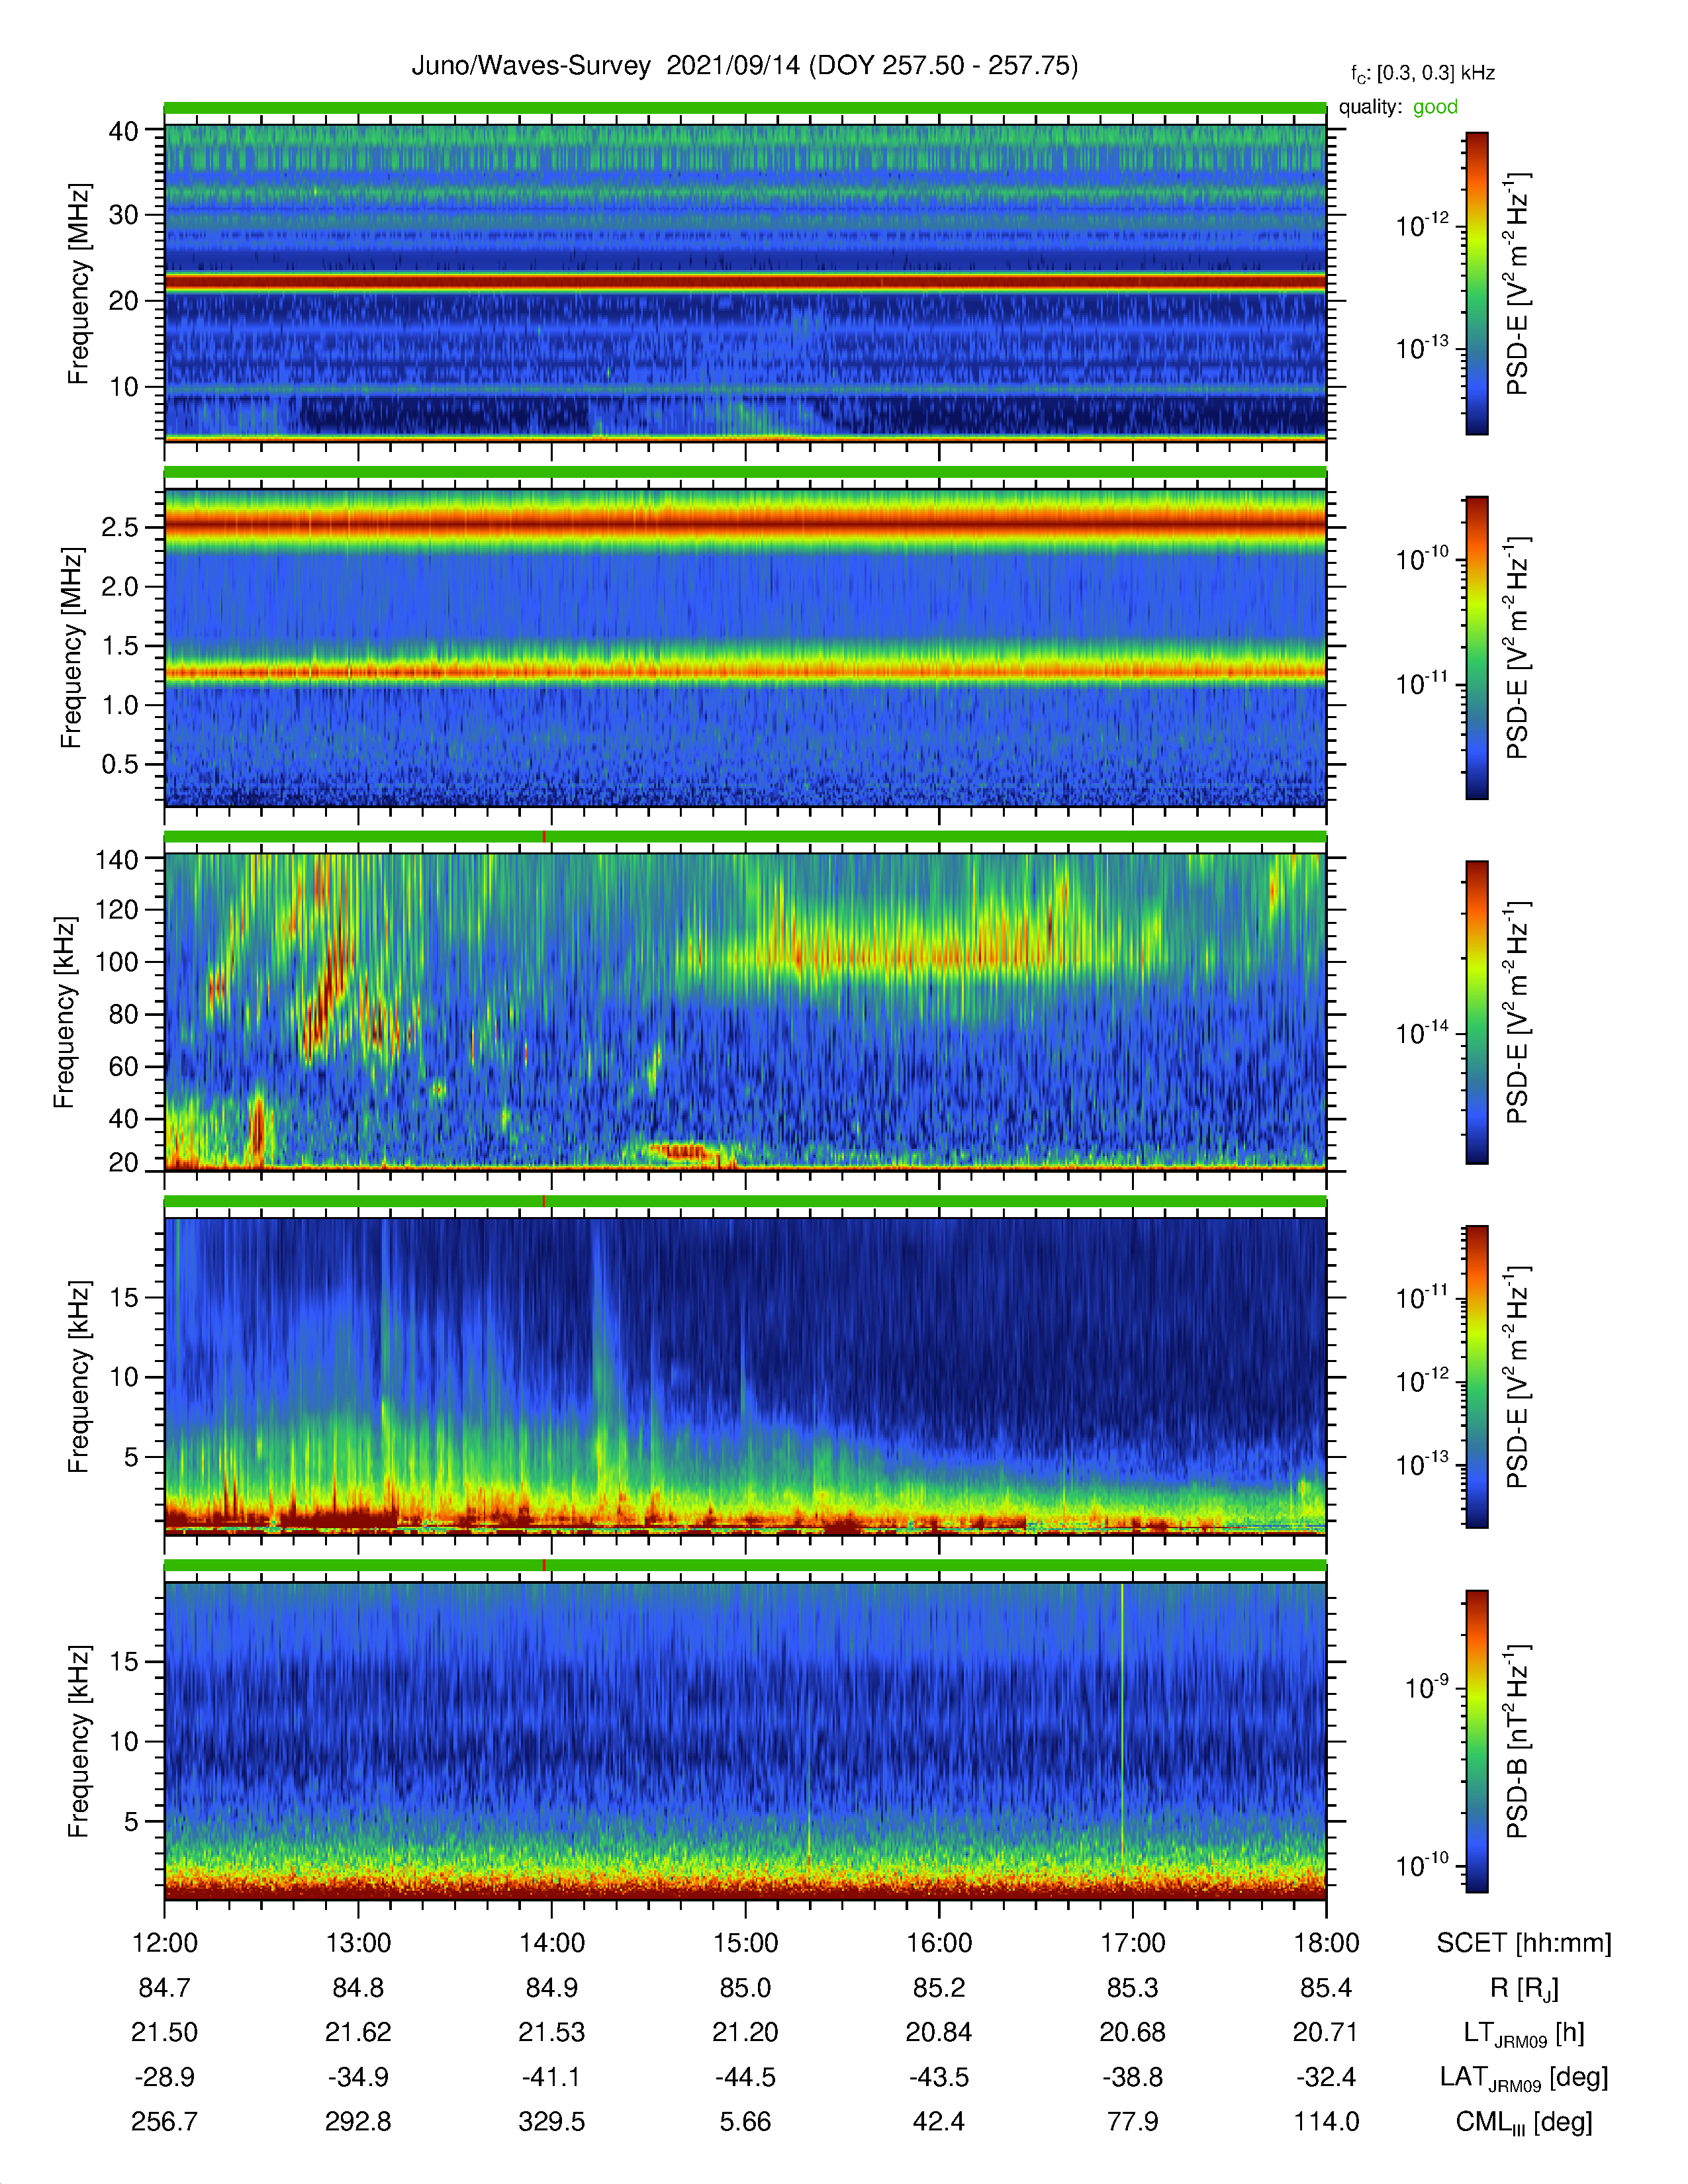Click the red marker above the bottom magnetic panel
The width and height of the screenshot is (1688, 2184).
tap(544, 1565)
